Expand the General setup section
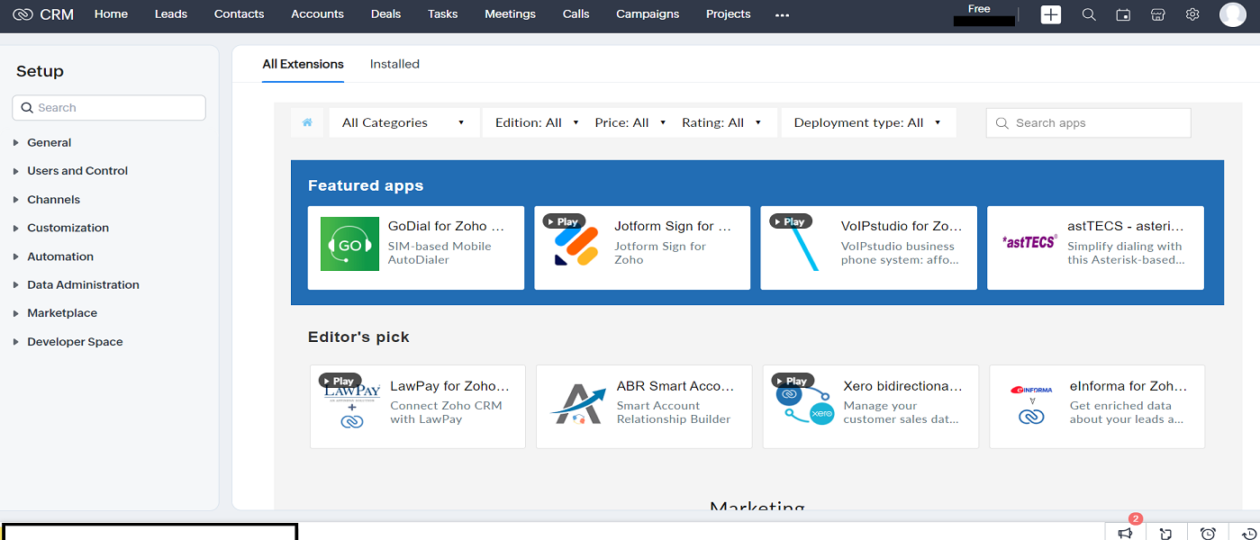 (49, 142)
